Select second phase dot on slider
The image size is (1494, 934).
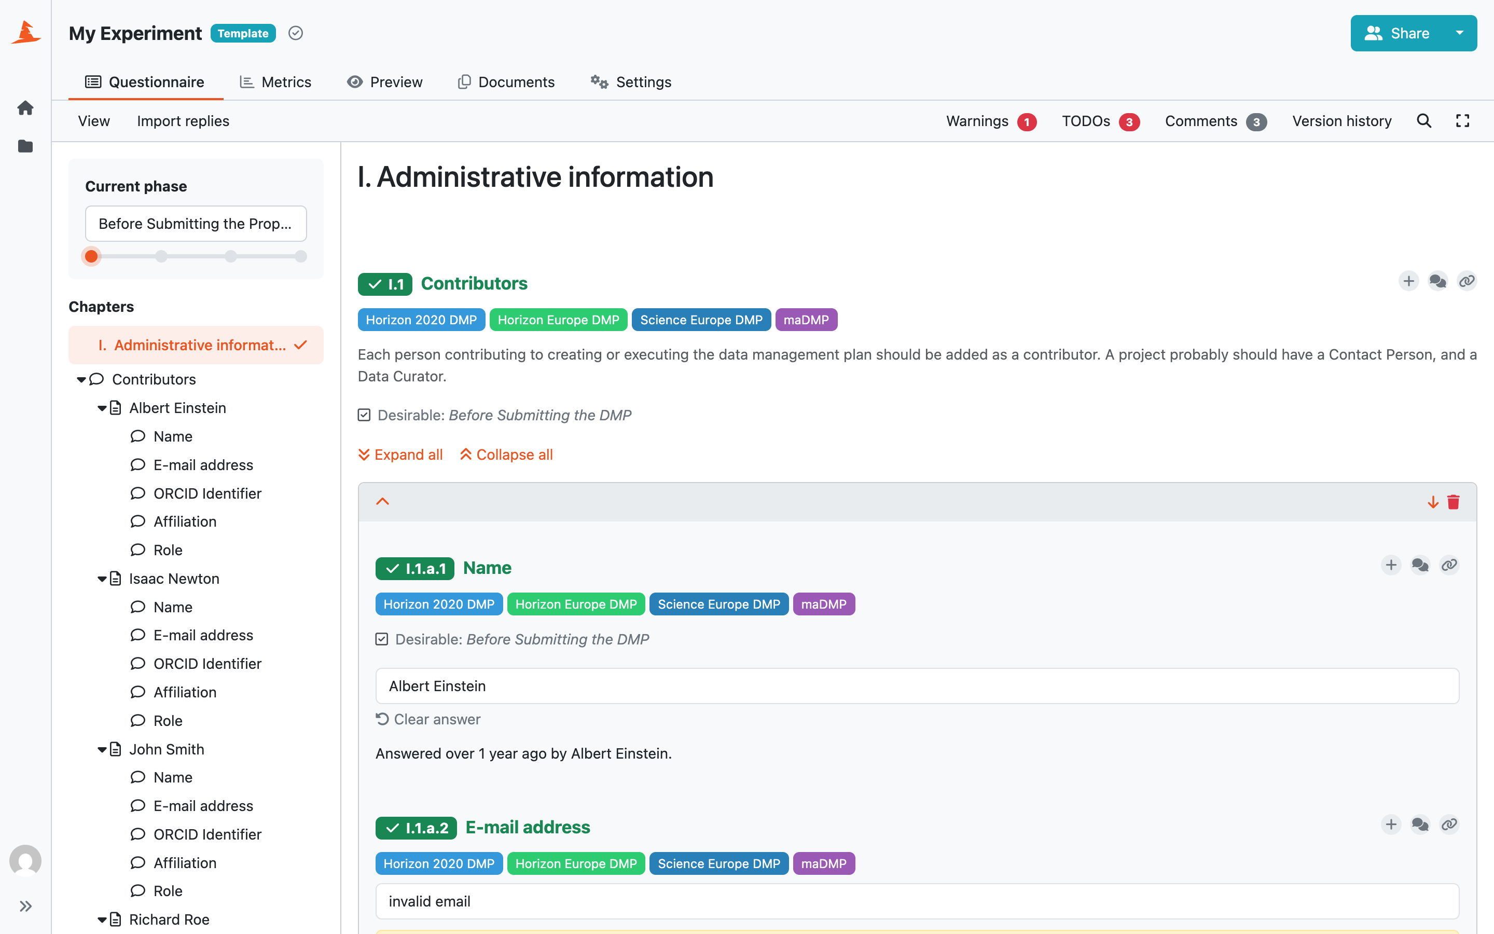pyautogui.click(x=161, y=256)
